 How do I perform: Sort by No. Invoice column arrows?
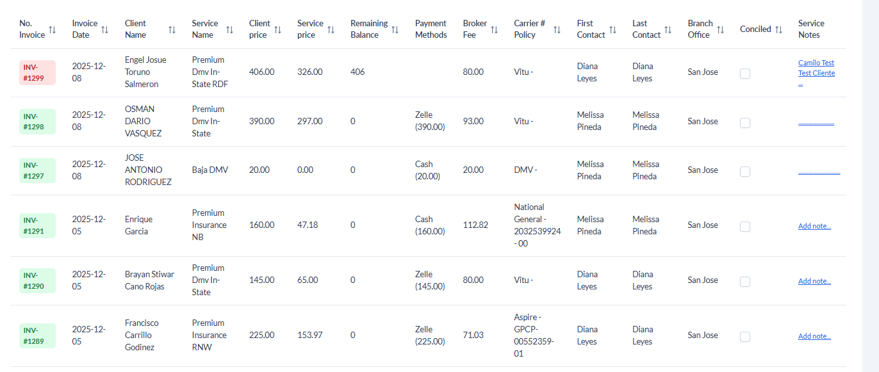pos(53,29)
